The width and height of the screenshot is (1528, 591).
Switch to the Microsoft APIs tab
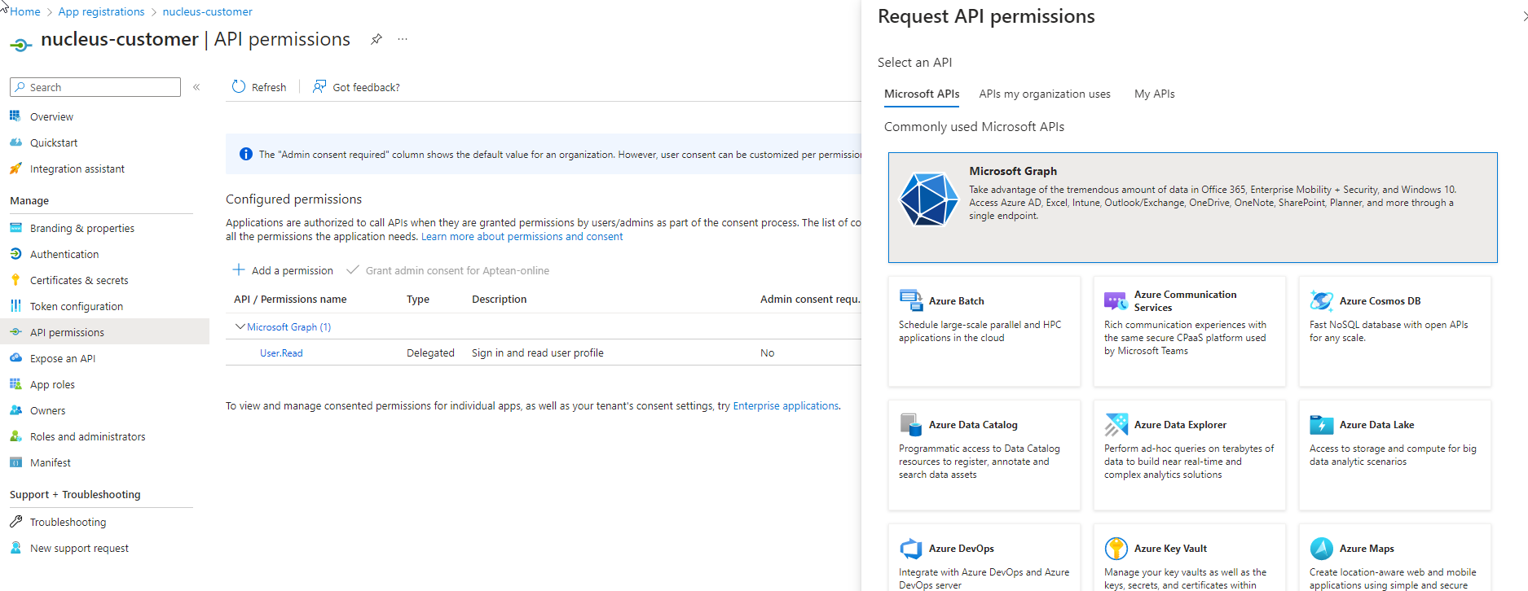click(x=922, y=94)
